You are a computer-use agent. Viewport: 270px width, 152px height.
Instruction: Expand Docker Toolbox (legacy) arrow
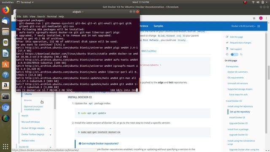(x=51, y=135)
